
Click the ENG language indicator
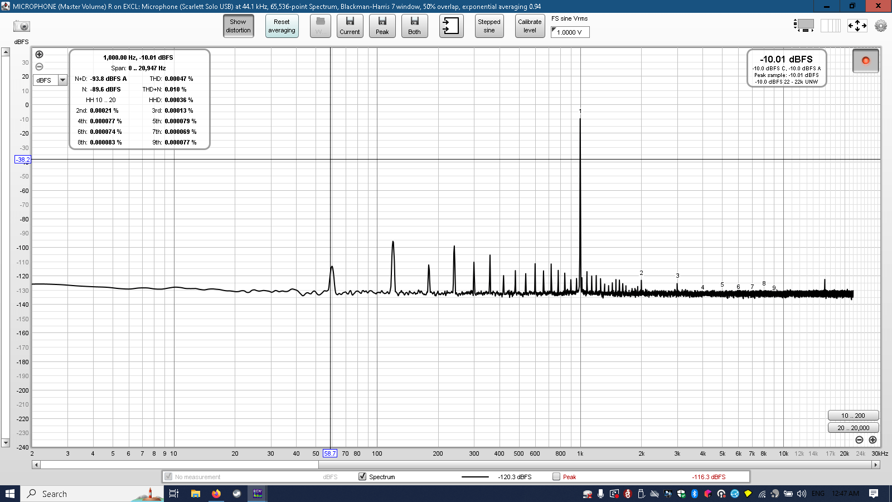[x=818, y=494]
